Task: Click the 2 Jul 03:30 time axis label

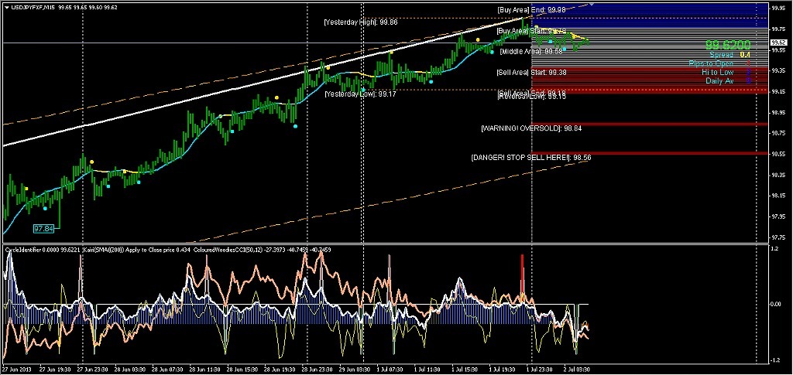Action: (578, 369)
